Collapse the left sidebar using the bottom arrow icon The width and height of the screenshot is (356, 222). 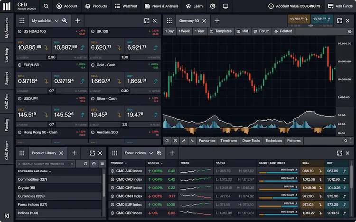(7, 215)
